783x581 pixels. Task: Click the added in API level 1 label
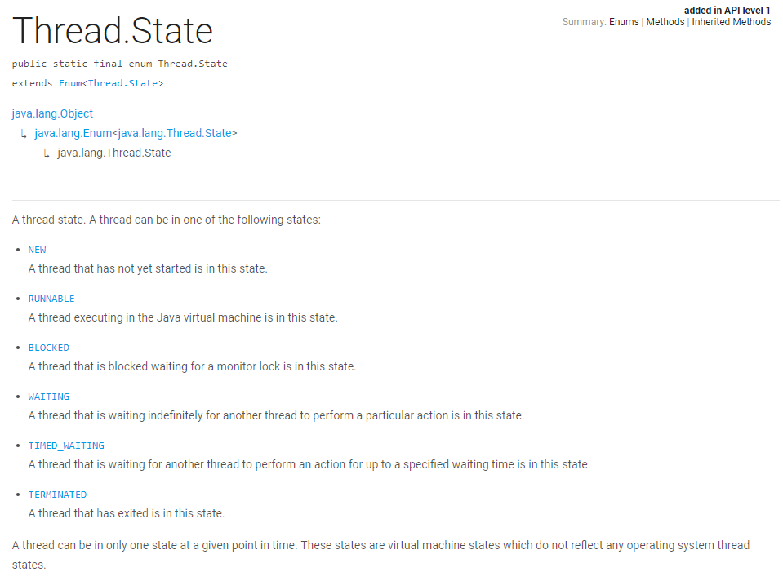click(x=726, y=10)
